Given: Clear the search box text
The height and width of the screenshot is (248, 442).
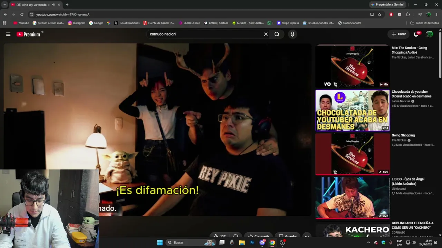Looking at the screenshot, I should (x=266, y=34).
